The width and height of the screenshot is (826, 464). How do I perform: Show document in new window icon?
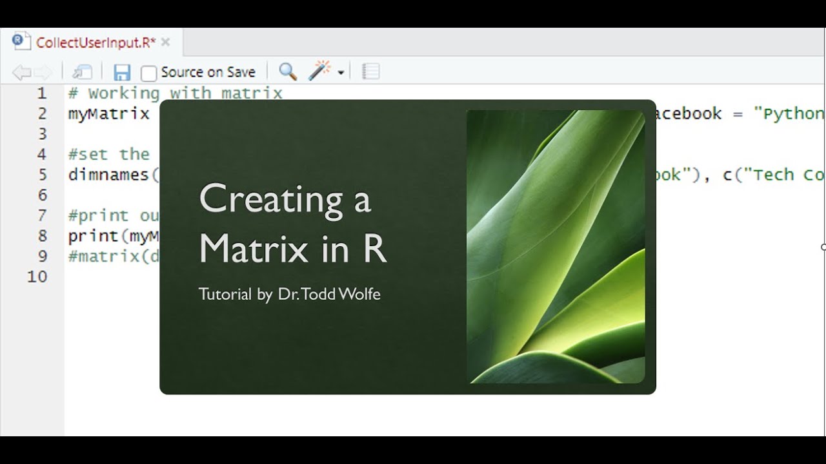pos(83,72)
